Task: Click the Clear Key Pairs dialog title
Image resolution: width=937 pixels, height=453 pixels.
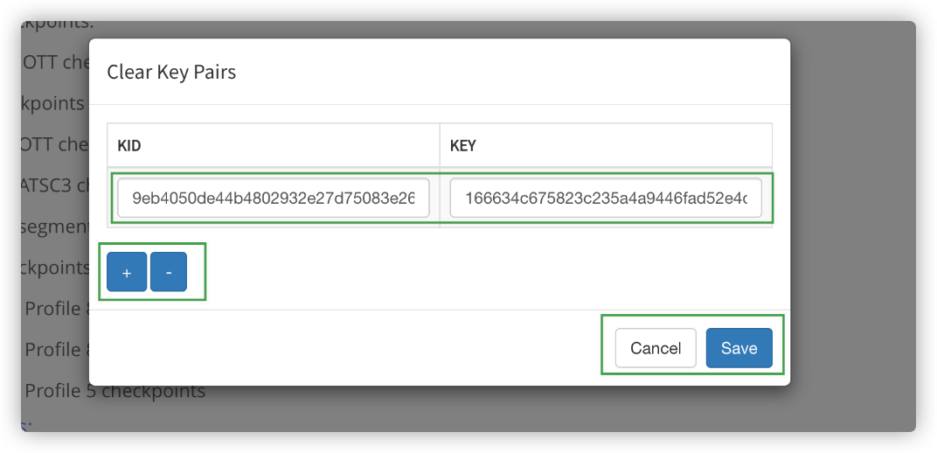Action: pos(171,72)
